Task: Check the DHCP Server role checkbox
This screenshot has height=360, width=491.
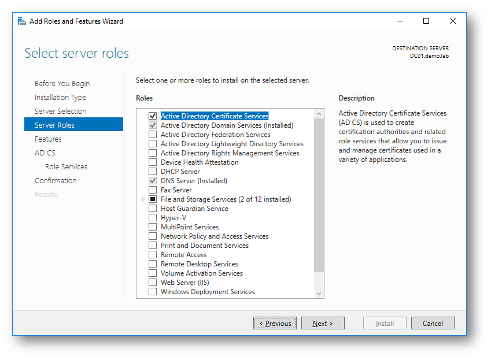Action: pyautogui.click(x=153, y=172)
